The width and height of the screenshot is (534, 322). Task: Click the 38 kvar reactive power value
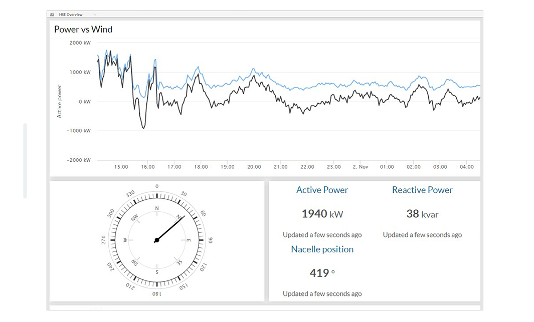click(x=422, y=214)
